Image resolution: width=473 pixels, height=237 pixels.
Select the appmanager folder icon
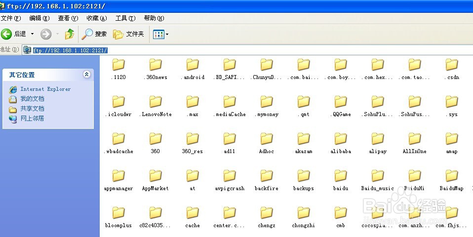[x=118, y=176]
